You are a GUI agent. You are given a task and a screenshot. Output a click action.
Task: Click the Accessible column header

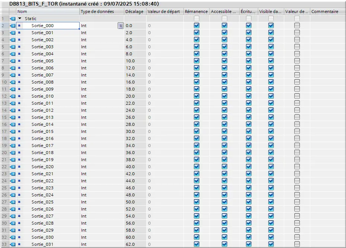(x=224, y=12)
